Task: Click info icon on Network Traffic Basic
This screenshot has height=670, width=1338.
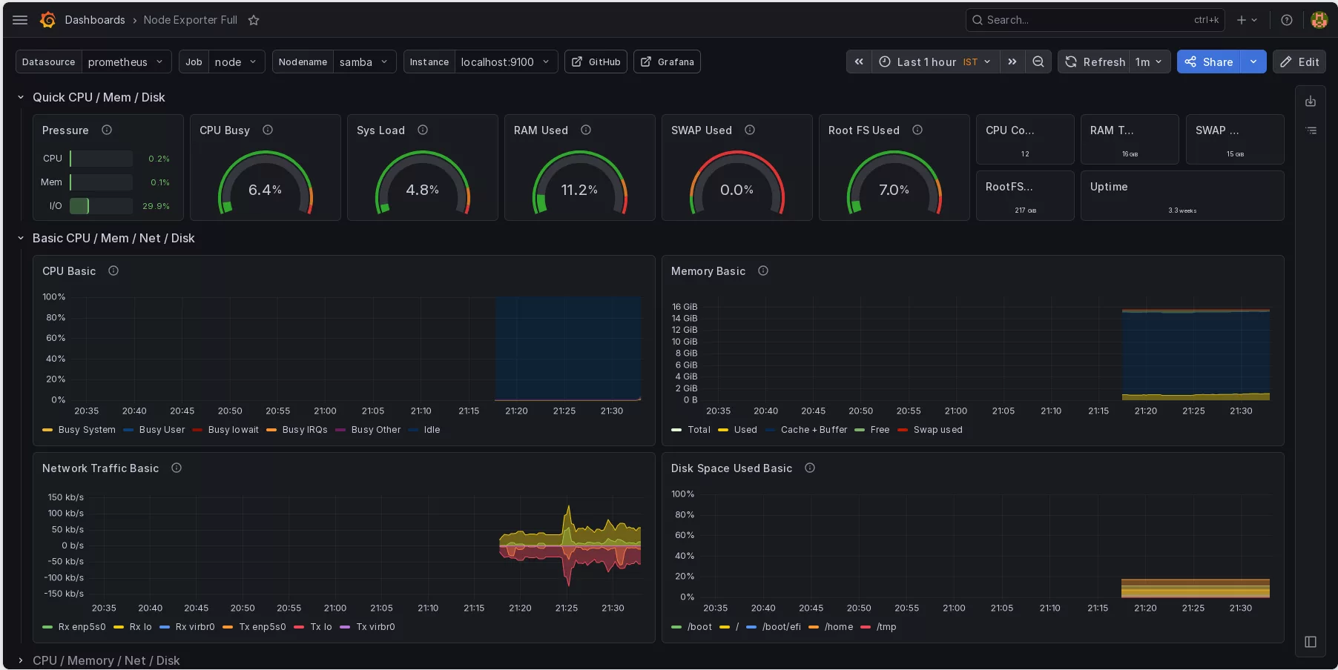Action: [x=177, y=468]
